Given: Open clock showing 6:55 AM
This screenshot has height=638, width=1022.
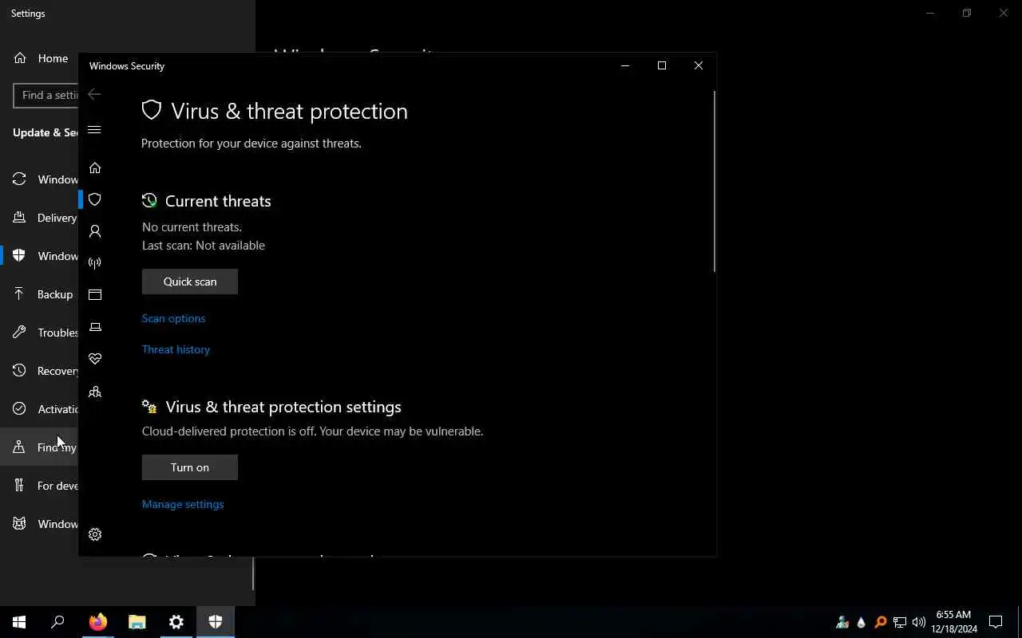Looking at the screenshot, I should click(x=953, y=622).
